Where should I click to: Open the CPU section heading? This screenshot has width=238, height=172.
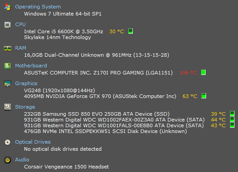pyautogui.click(x=20, y=24)
